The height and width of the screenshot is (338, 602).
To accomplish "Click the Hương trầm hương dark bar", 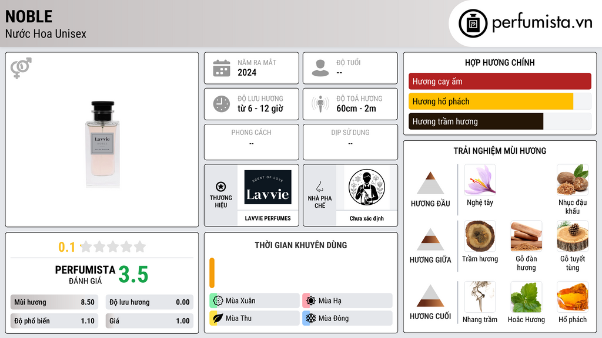I will [x=476, y=121].
